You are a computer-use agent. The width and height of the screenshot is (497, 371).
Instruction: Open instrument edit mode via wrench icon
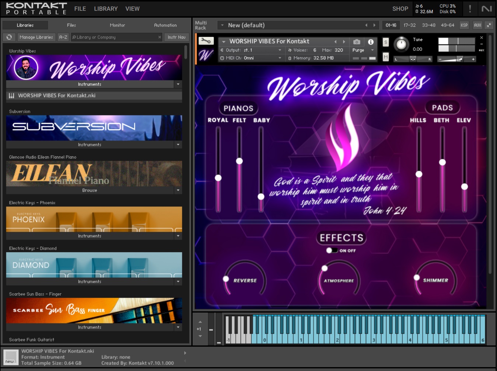coord(206,41)
